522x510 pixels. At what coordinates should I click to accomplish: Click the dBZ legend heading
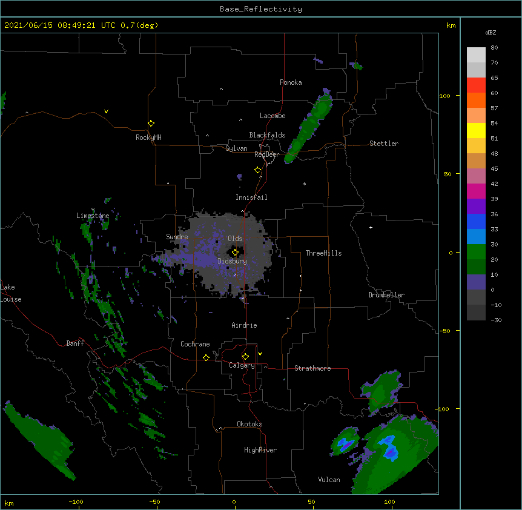[491, 33]
